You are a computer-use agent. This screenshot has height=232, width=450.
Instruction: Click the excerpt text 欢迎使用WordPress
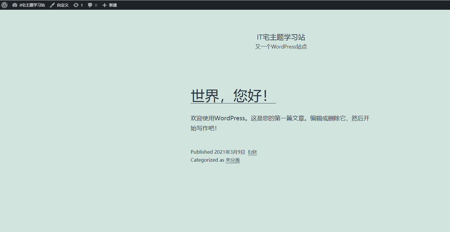tap(218, 118)
